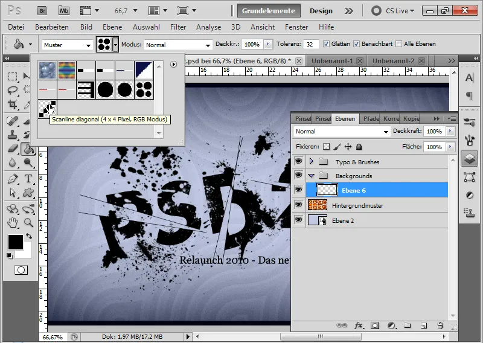Select the Blur drop tool

(x=13, y=162)
